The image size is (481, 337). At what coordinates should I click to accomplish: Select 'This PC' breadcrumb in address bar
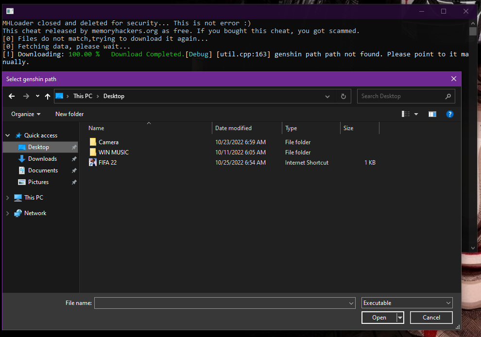point(83,96)
